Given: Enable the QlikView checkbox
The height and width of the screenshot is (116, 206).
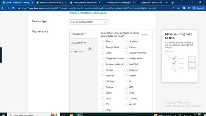Looking at the screenshot, I should click(102, 82).
